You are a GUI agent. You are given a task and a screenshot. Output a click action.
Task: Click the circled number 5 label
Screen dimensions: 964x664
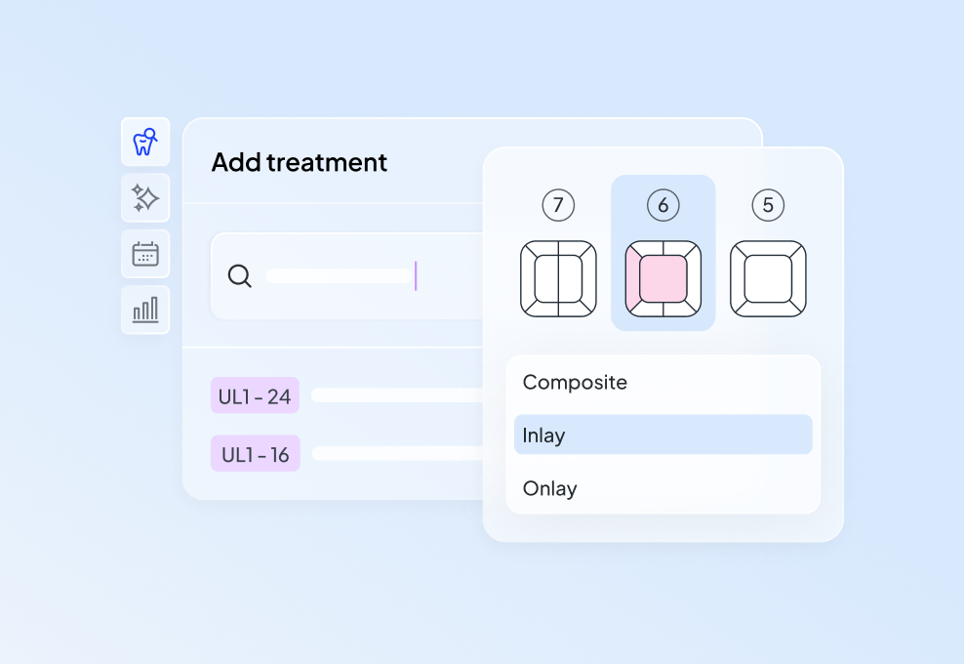(768, 205)
